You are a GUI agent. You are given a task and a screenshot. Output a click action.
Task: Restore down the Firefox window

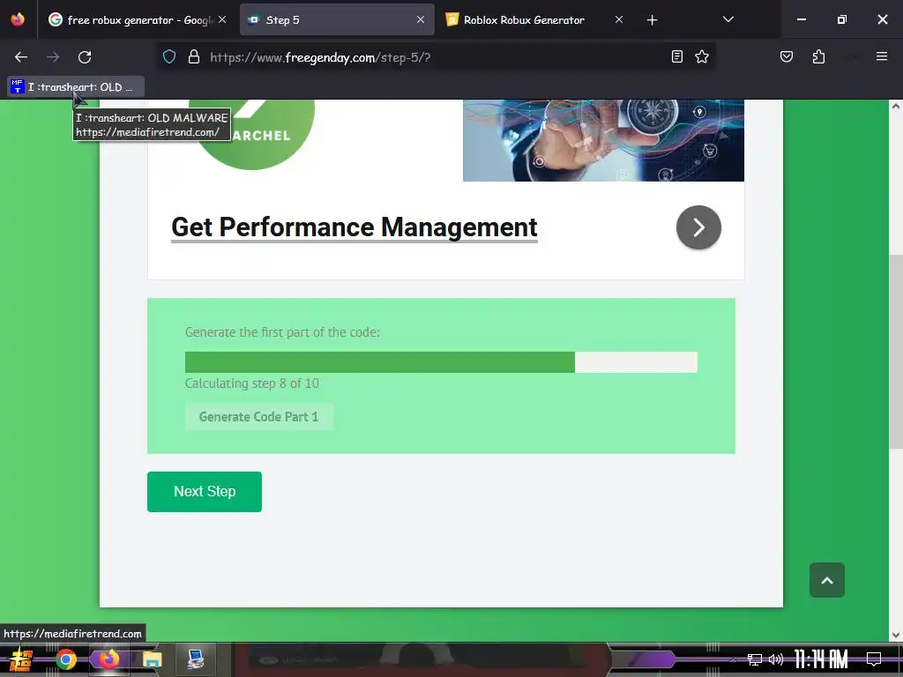click(842, 19)
